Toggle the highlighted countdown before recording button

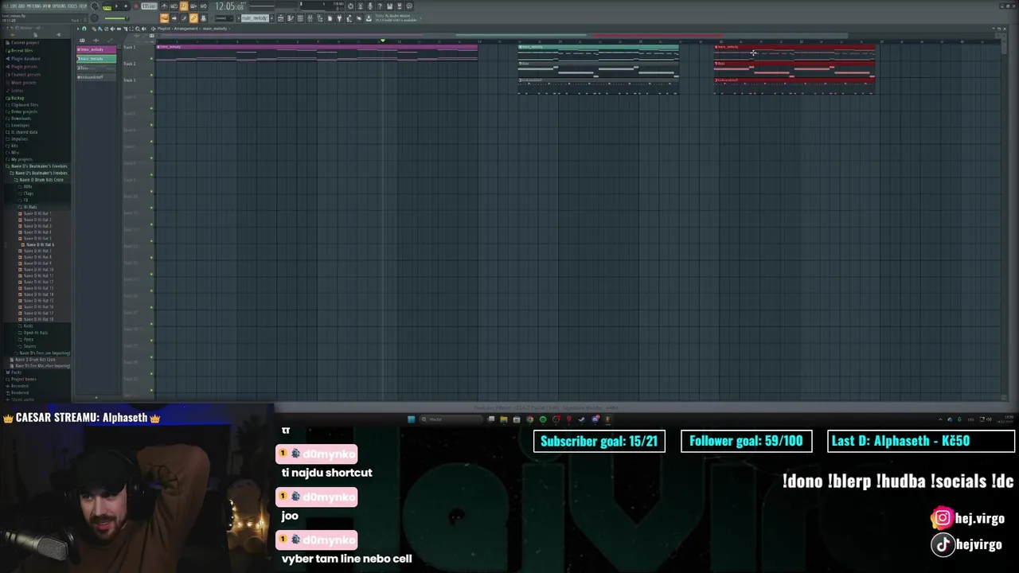pyautogui.click(x=183, y=6)
